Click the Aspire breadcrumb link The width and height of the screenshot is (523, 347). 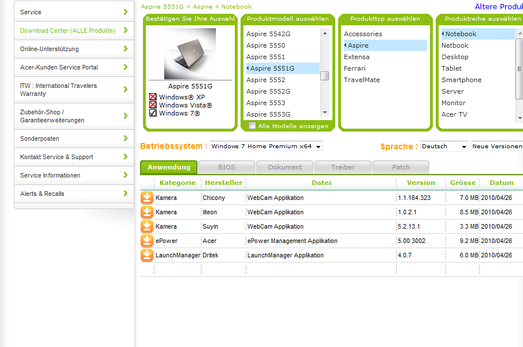[203, 7]
